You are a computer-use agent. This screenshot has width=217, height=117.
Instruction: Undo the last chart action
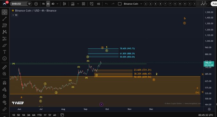point(106,4)
